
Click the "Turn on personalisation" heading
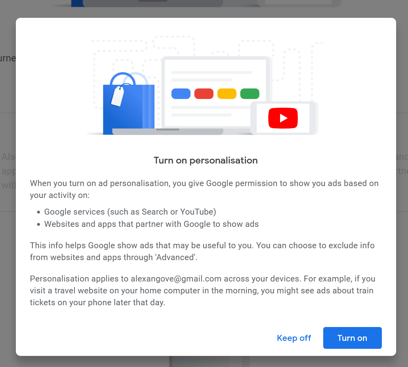(x=206, y=160)
